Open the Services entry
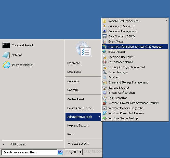The image size is (170, 158). point(135,77)
